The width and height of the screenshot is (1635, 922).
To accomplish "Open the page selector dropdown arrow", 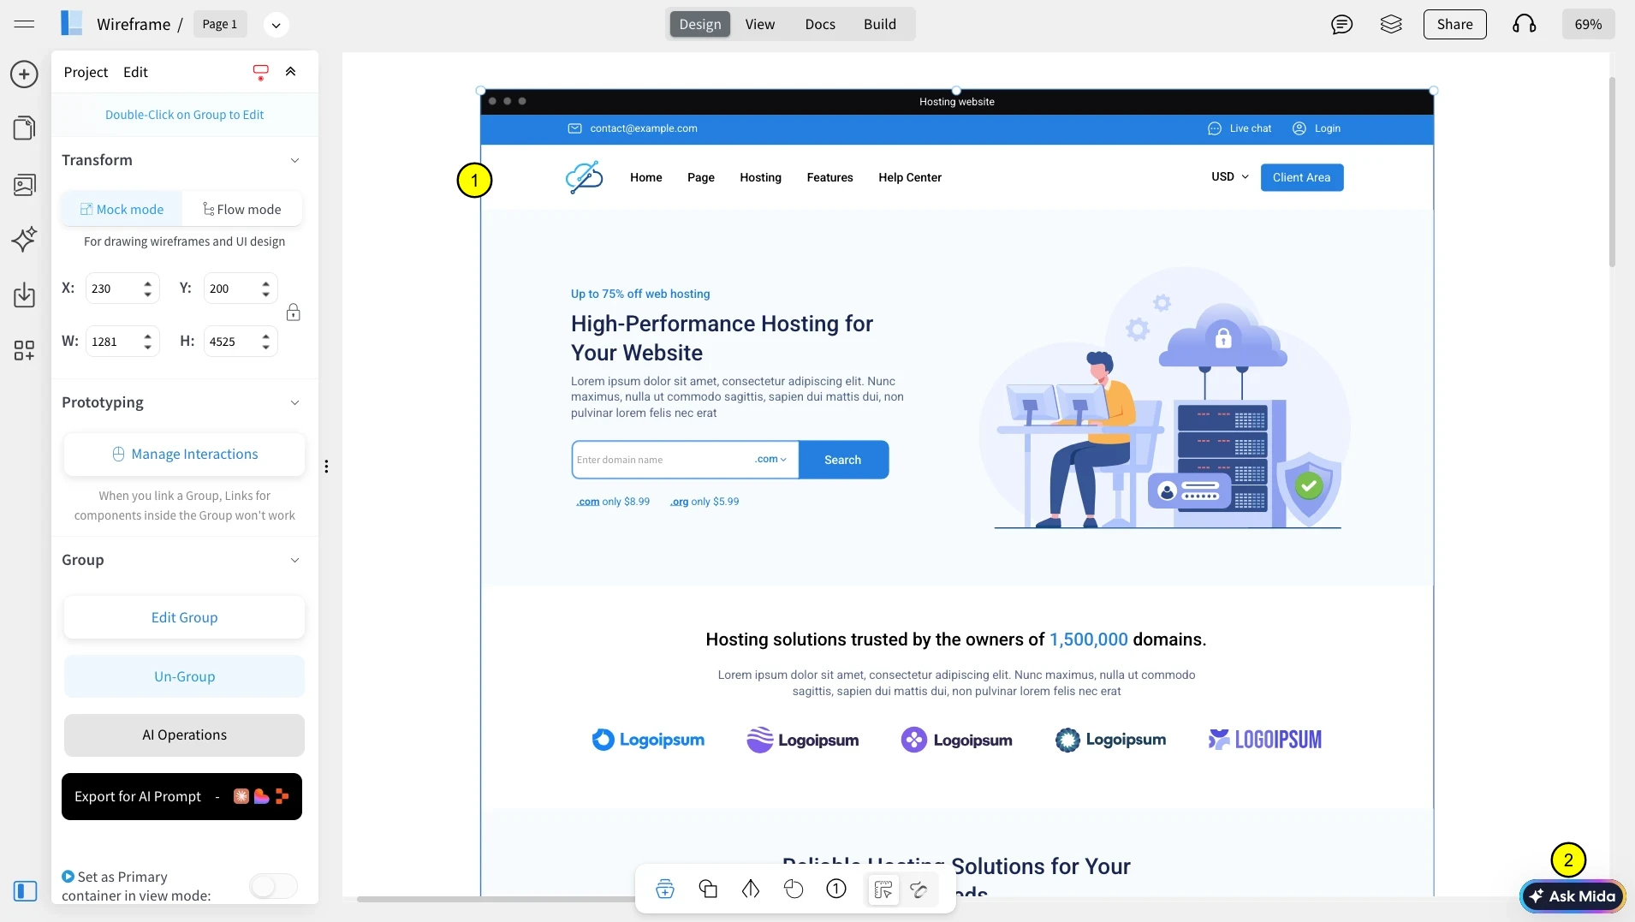I will (276, 25).
